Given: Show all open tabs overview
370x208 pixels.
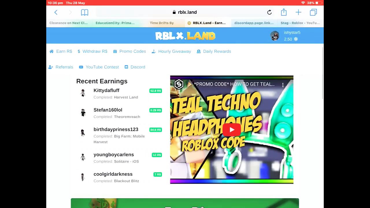Looking at the screenshot, I should [x=313, y=12].
